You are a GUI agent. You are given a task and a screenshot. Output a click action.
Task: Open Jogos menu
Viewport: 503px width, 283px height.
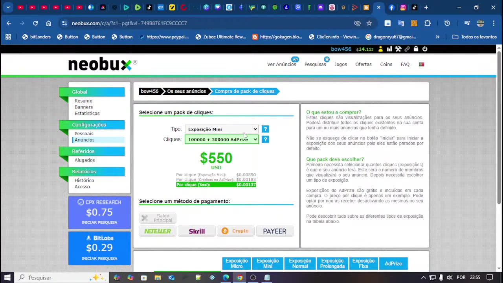pyautogui.click(x=341, y=64)
